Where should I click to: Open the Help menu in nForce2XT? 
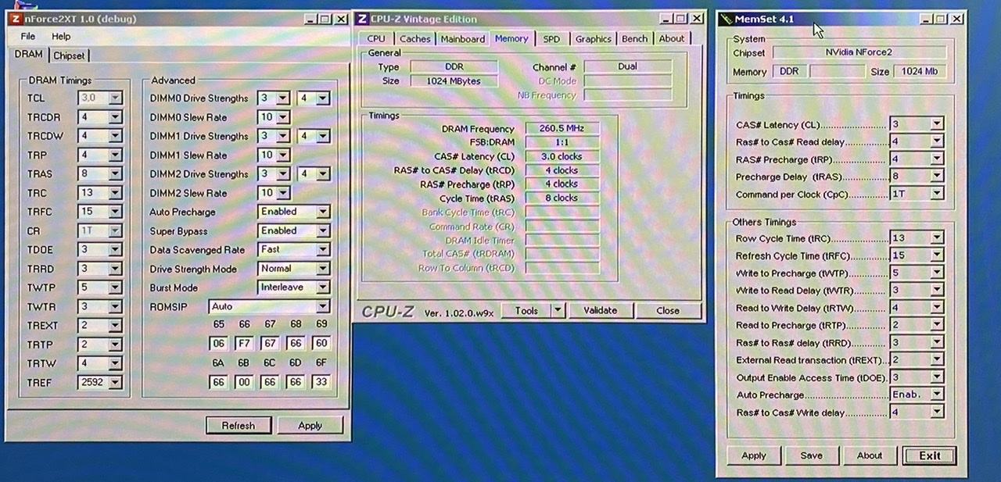pyautogui.click(x=61, y=36)
